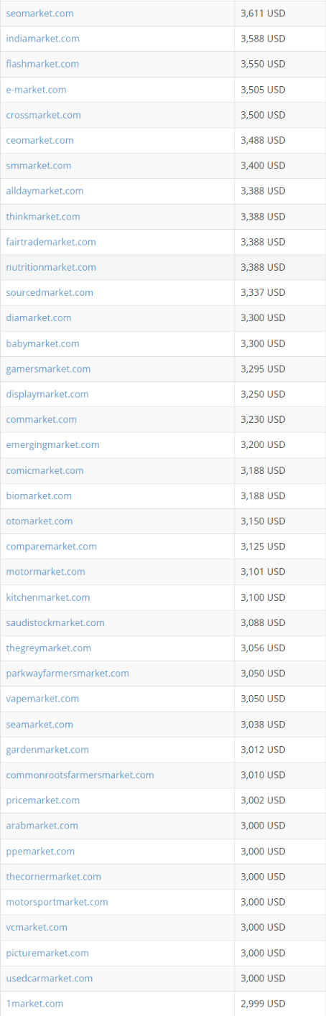Screen dimensions: 326x1016
Task: Select the e-market.com domain link
Action: [36, 90]
